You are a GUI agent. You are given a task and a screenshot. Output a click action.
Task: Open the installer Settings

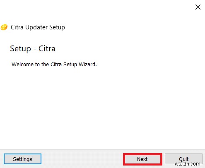click(22, 159)
